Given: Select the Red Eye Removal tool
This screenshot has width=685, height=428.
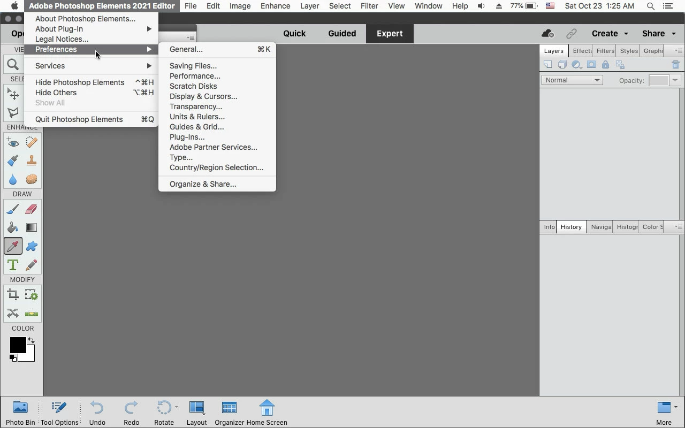Looking at the screenshot, I should pyautogui.click(x=13, y=142).
